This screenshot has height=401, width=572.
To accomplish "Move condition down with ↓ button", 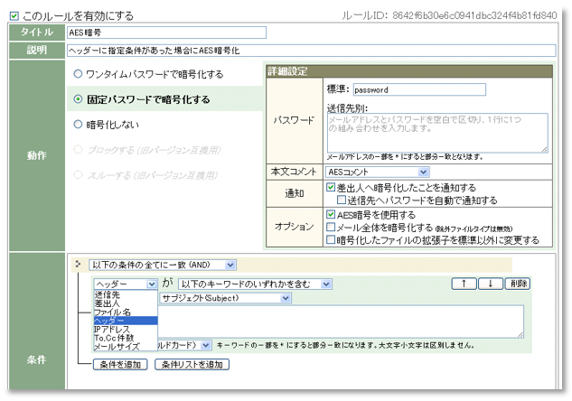I will point(491,284).
